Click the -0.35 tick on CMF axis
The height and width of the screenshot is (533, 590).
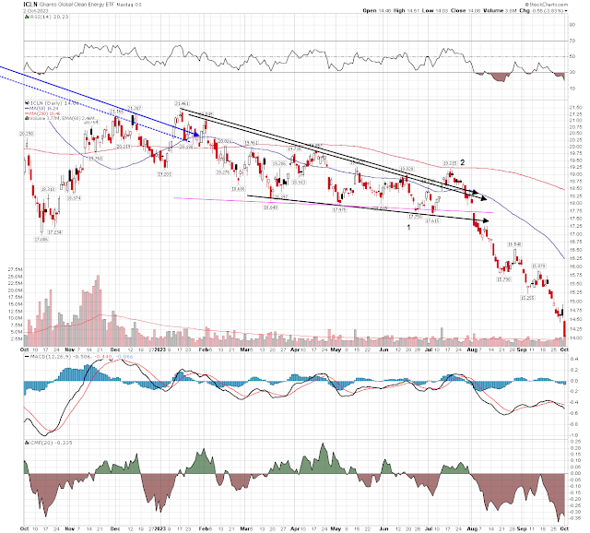point(574,518)
